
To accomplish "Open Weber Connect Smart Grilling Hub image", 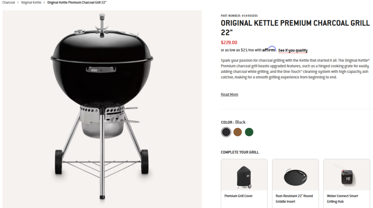I will click(x=347, y=175).
